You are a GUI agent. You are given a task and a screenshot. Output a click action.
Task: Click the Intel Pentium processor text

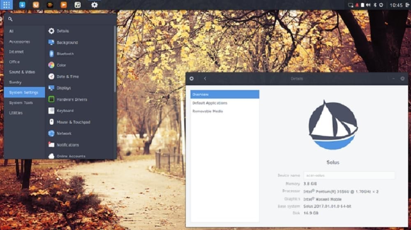click(x=341, y=191)
